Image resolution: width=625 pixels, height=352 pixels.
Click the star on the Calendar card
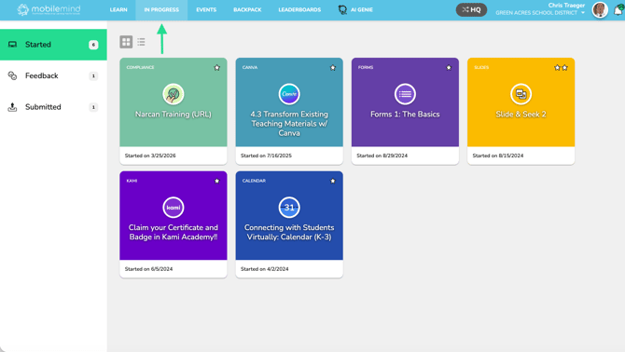[x=333, y=181]
